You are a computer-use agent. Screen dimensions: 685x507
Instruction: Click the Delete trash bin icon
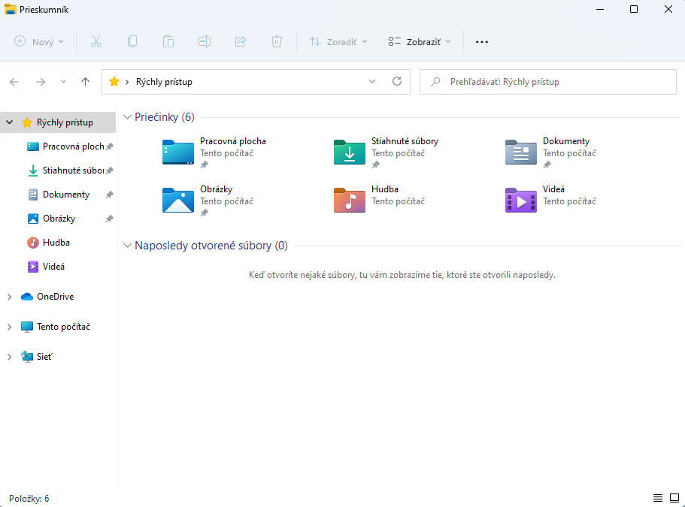click(277, 42)
